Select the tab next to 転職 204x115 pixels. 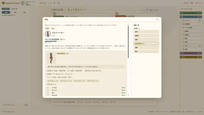[x=53, y=28]
